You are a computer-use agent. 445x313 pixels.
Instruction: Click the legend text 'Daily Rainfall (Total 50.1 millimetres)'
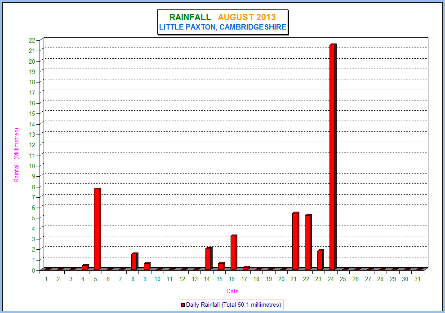pos(234,305)
